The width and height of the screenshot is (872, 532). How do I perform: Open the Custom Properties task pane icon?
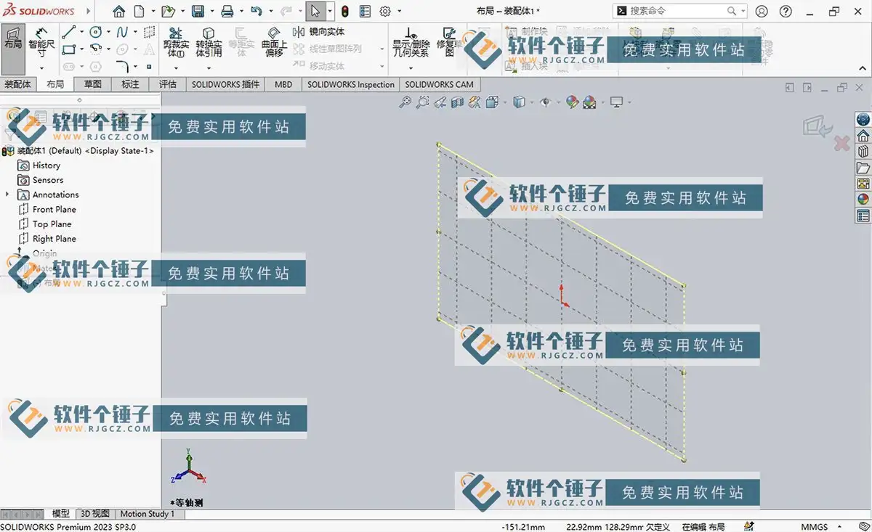[863, 216]
